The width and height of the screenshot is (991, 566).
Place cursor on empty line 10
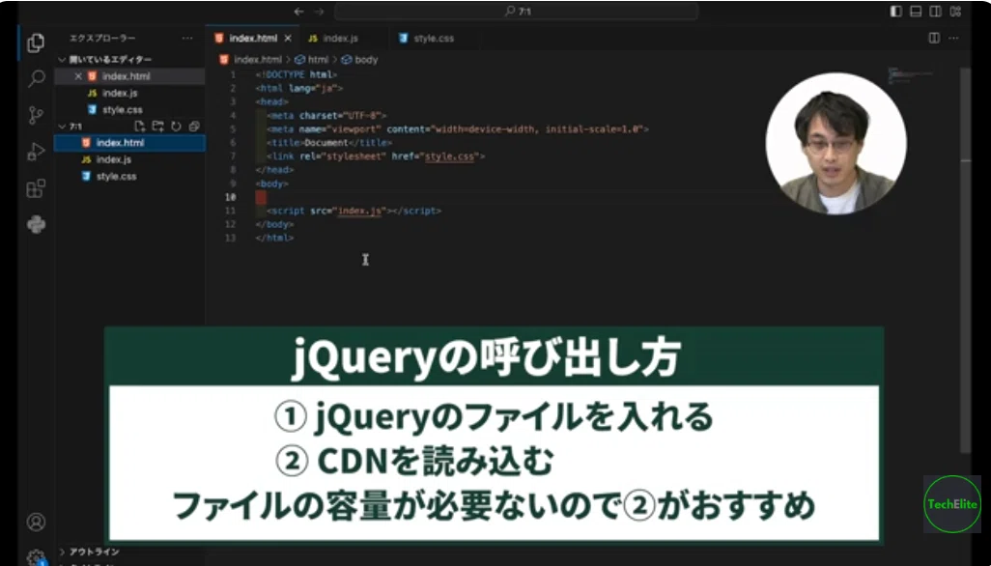[505, 198]
